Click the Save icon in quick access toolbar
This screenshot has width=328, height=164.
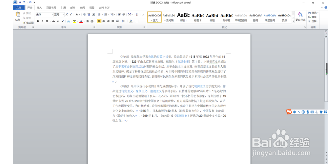point(20,2)
